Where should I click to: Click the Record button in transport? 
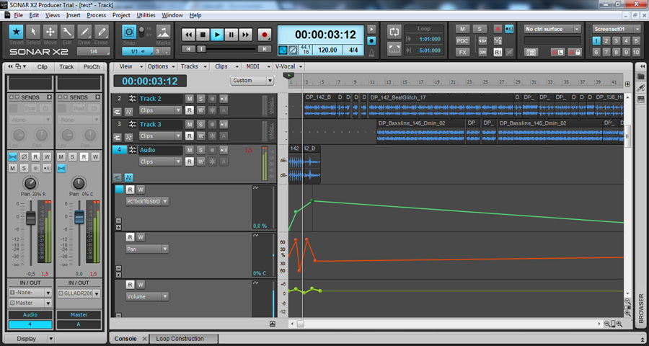click(264, 34)
